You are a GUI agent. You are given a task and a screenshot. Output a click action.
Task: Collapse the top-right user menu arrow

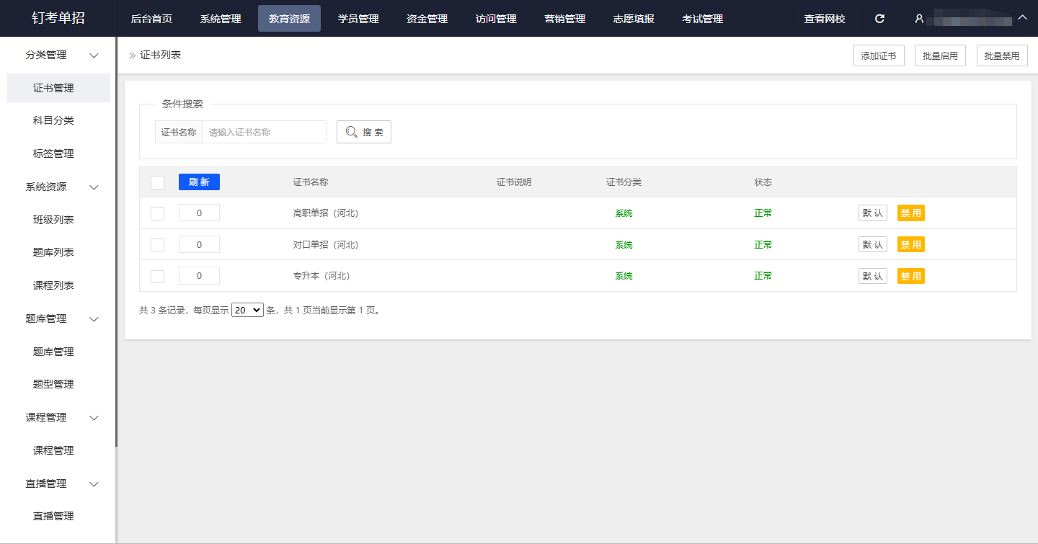(x=1023, y=18)
